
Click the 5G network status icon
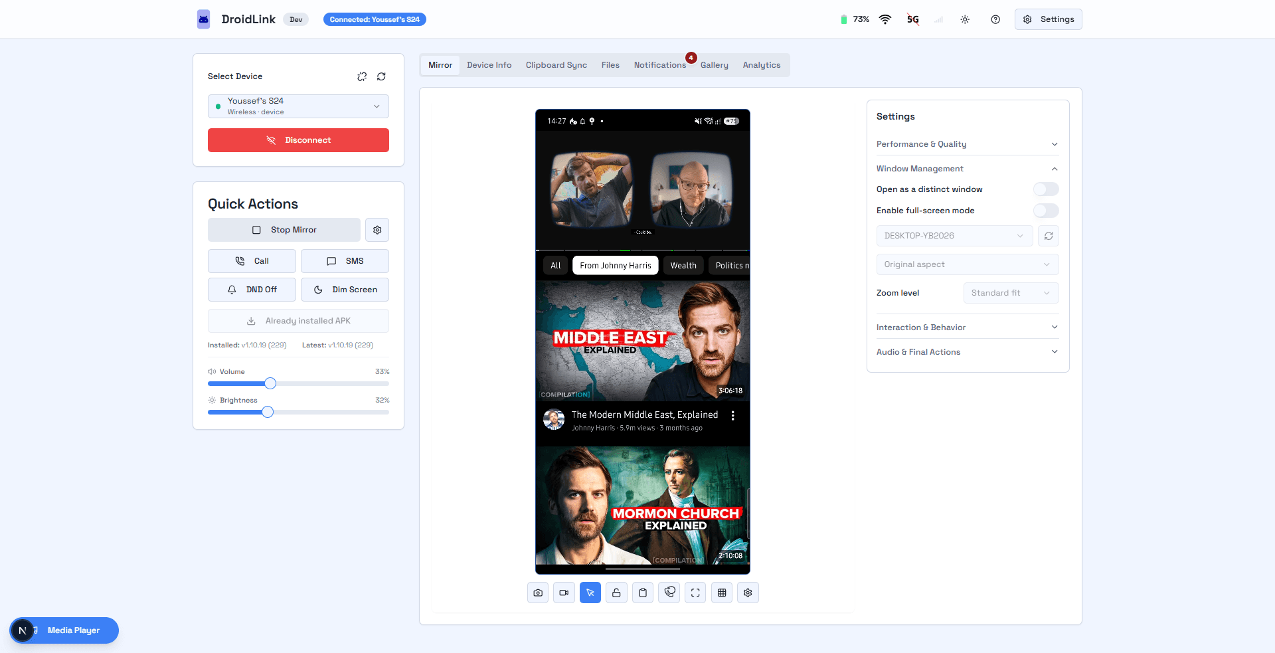(913, 19)
